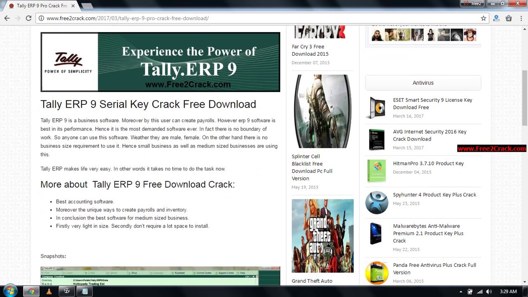
Task: Click the HitmanPro green box icon
Action: click(x=377, y=171)
